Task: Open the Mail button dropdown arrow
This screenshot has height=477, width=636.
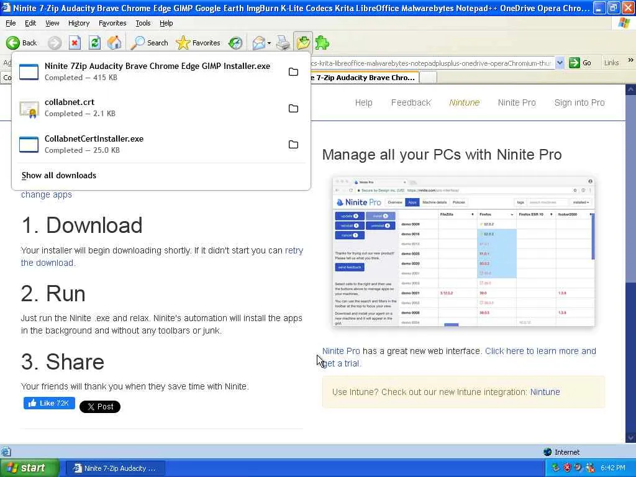Action: click(269, 43)
